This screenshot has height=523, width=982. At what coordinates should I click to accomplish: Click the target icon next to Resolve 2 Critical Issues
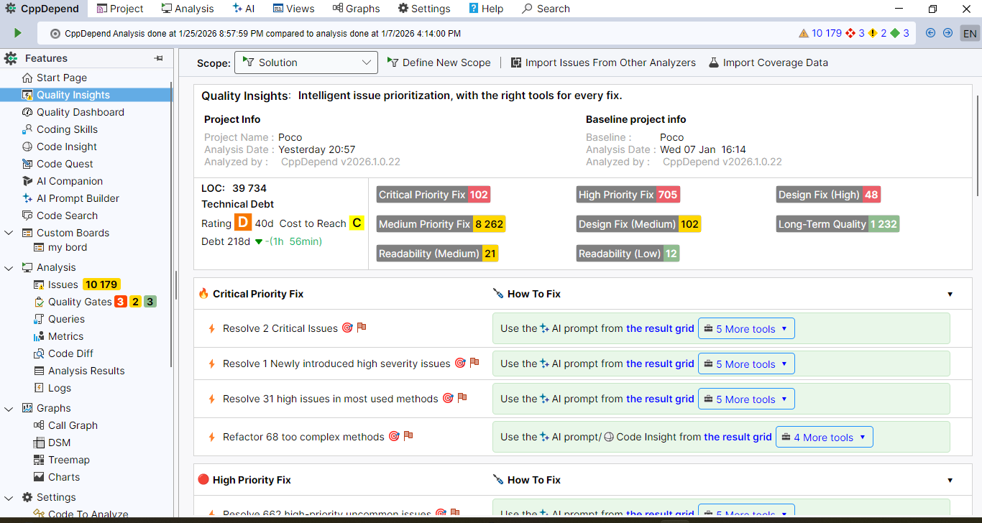(347, 328)
